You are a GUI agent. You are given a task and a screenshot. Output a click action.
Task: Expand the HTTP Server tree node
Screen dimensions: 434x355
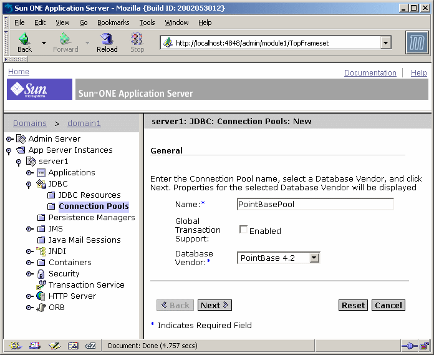click(29, 296)
